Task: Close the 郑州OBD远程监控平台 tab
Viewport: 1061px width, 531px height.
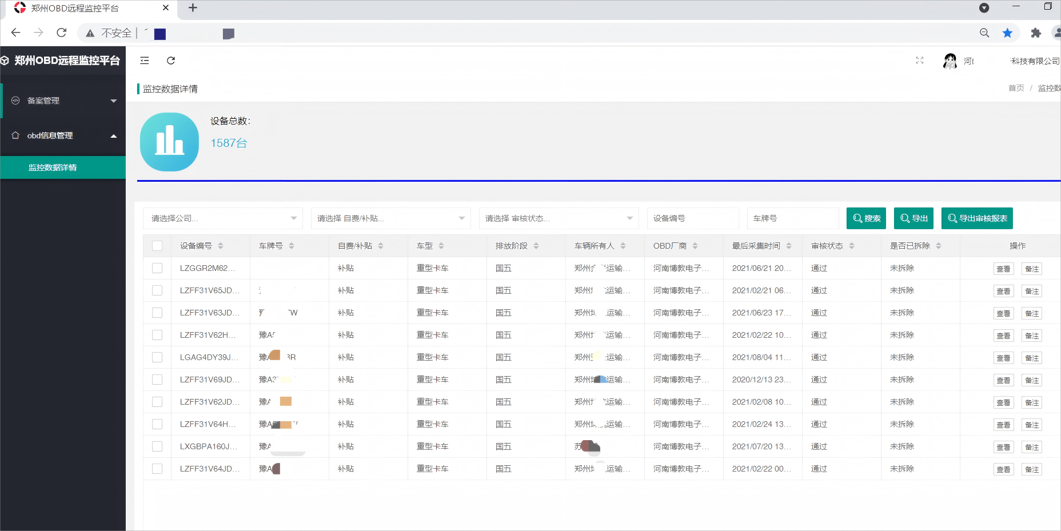Action: [166, 8]
